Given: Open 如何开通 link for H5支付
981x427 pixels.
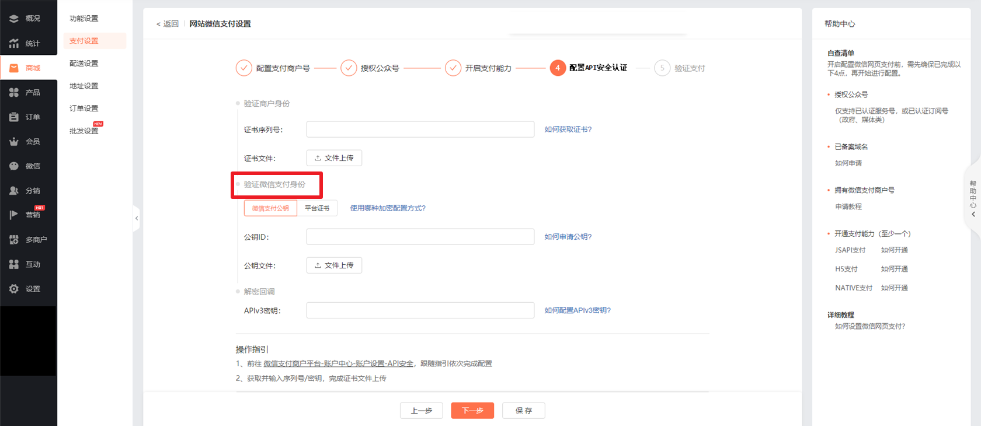Looking at the screenshot, I should tap(895, 269).
